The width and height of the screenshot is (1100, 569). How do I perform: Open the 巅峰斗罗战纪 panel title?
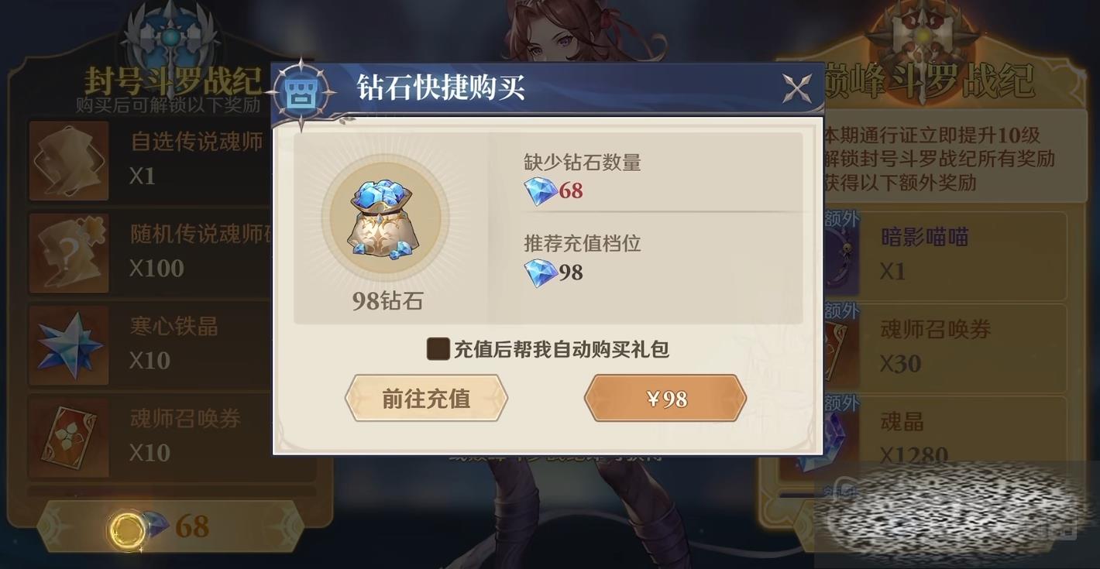point(928,81)
